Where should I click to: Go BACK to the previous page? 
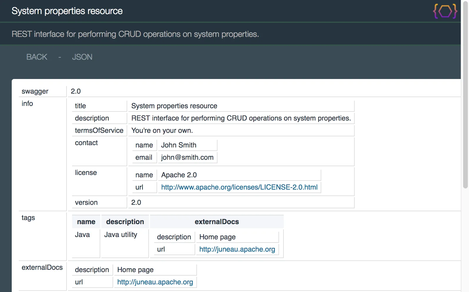pos(37,57)
